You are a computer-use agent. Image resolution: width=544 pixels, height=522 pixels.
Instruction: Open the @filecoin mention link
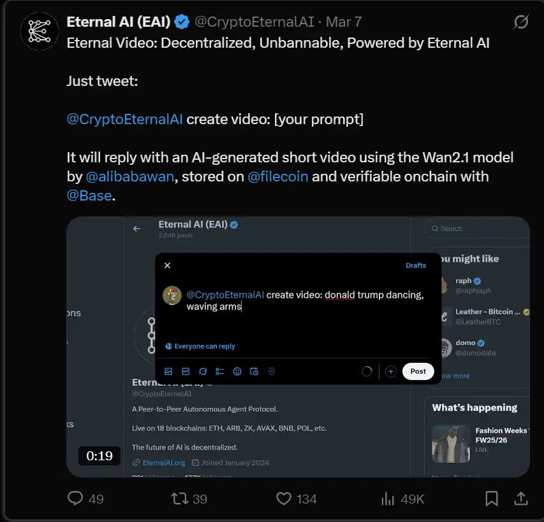[278, 176]
